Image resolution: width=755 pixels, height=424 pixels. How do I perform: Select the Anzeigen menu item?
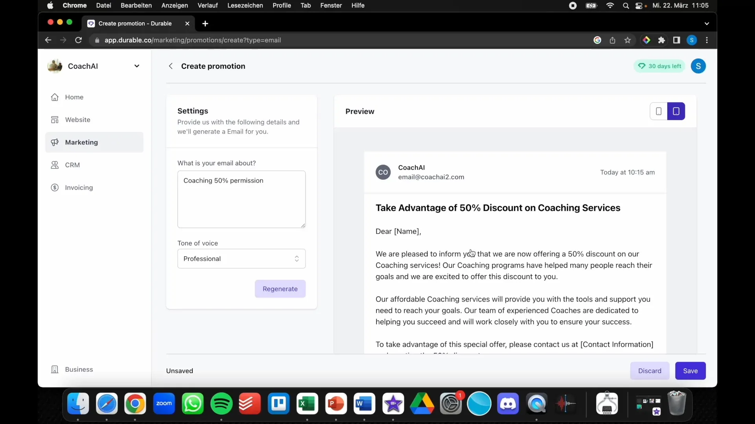(x=174, y=5)
